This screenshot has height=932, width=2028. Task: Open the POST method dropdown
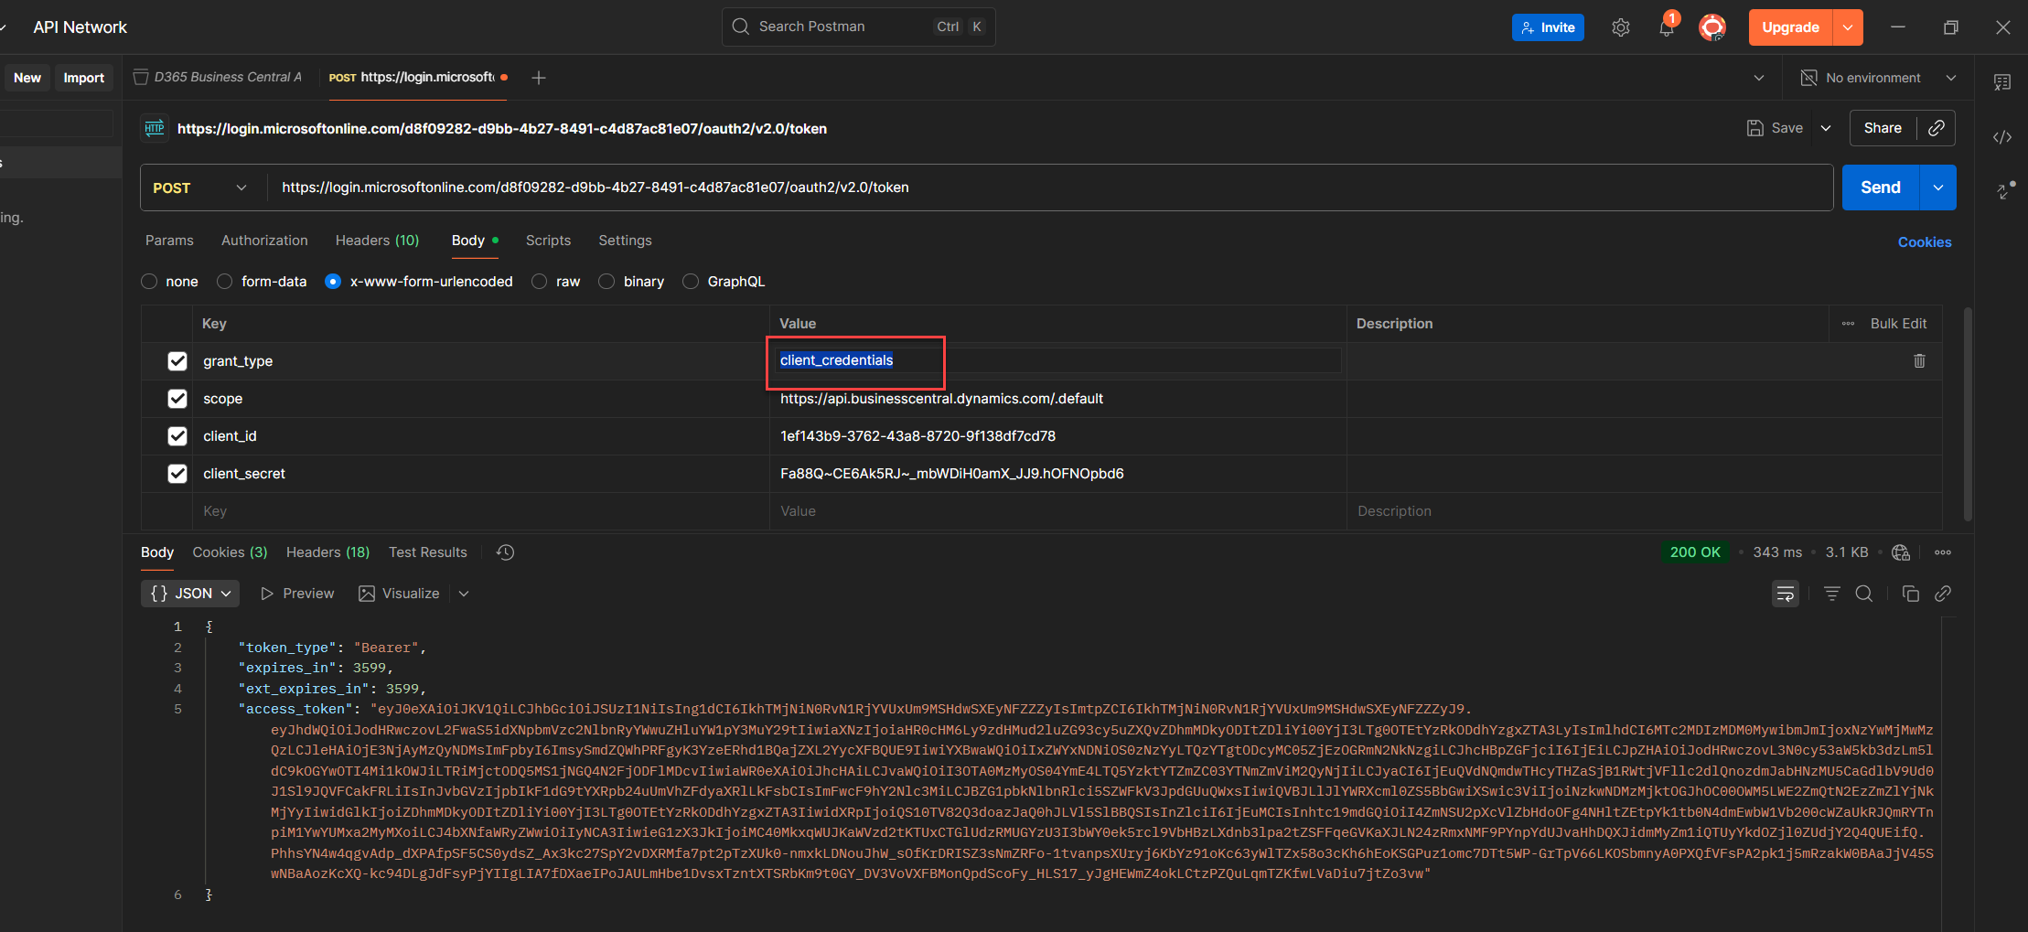201,187
